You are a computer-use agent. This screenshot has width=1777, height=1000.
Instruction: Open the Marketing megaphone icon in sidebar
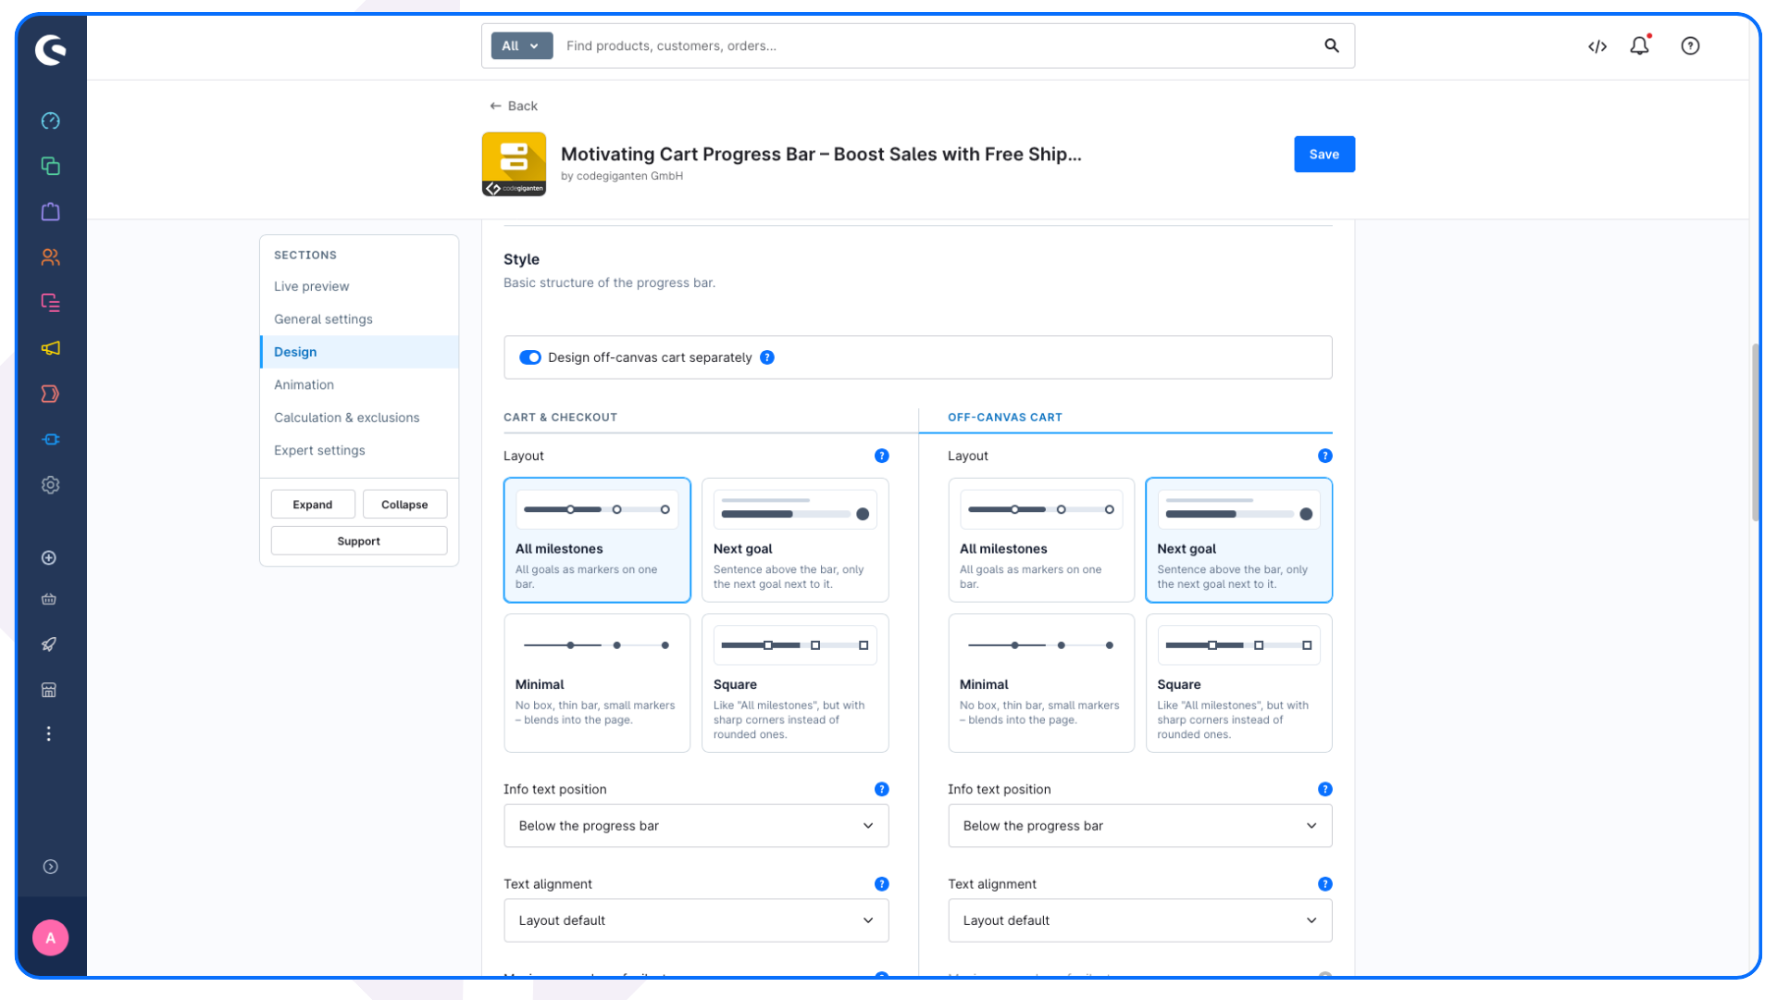51,348
